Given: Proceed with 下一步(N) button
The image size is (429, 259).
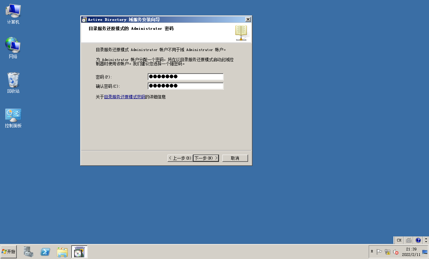Looking at the screenshot, I should click(x=206, y=158).
